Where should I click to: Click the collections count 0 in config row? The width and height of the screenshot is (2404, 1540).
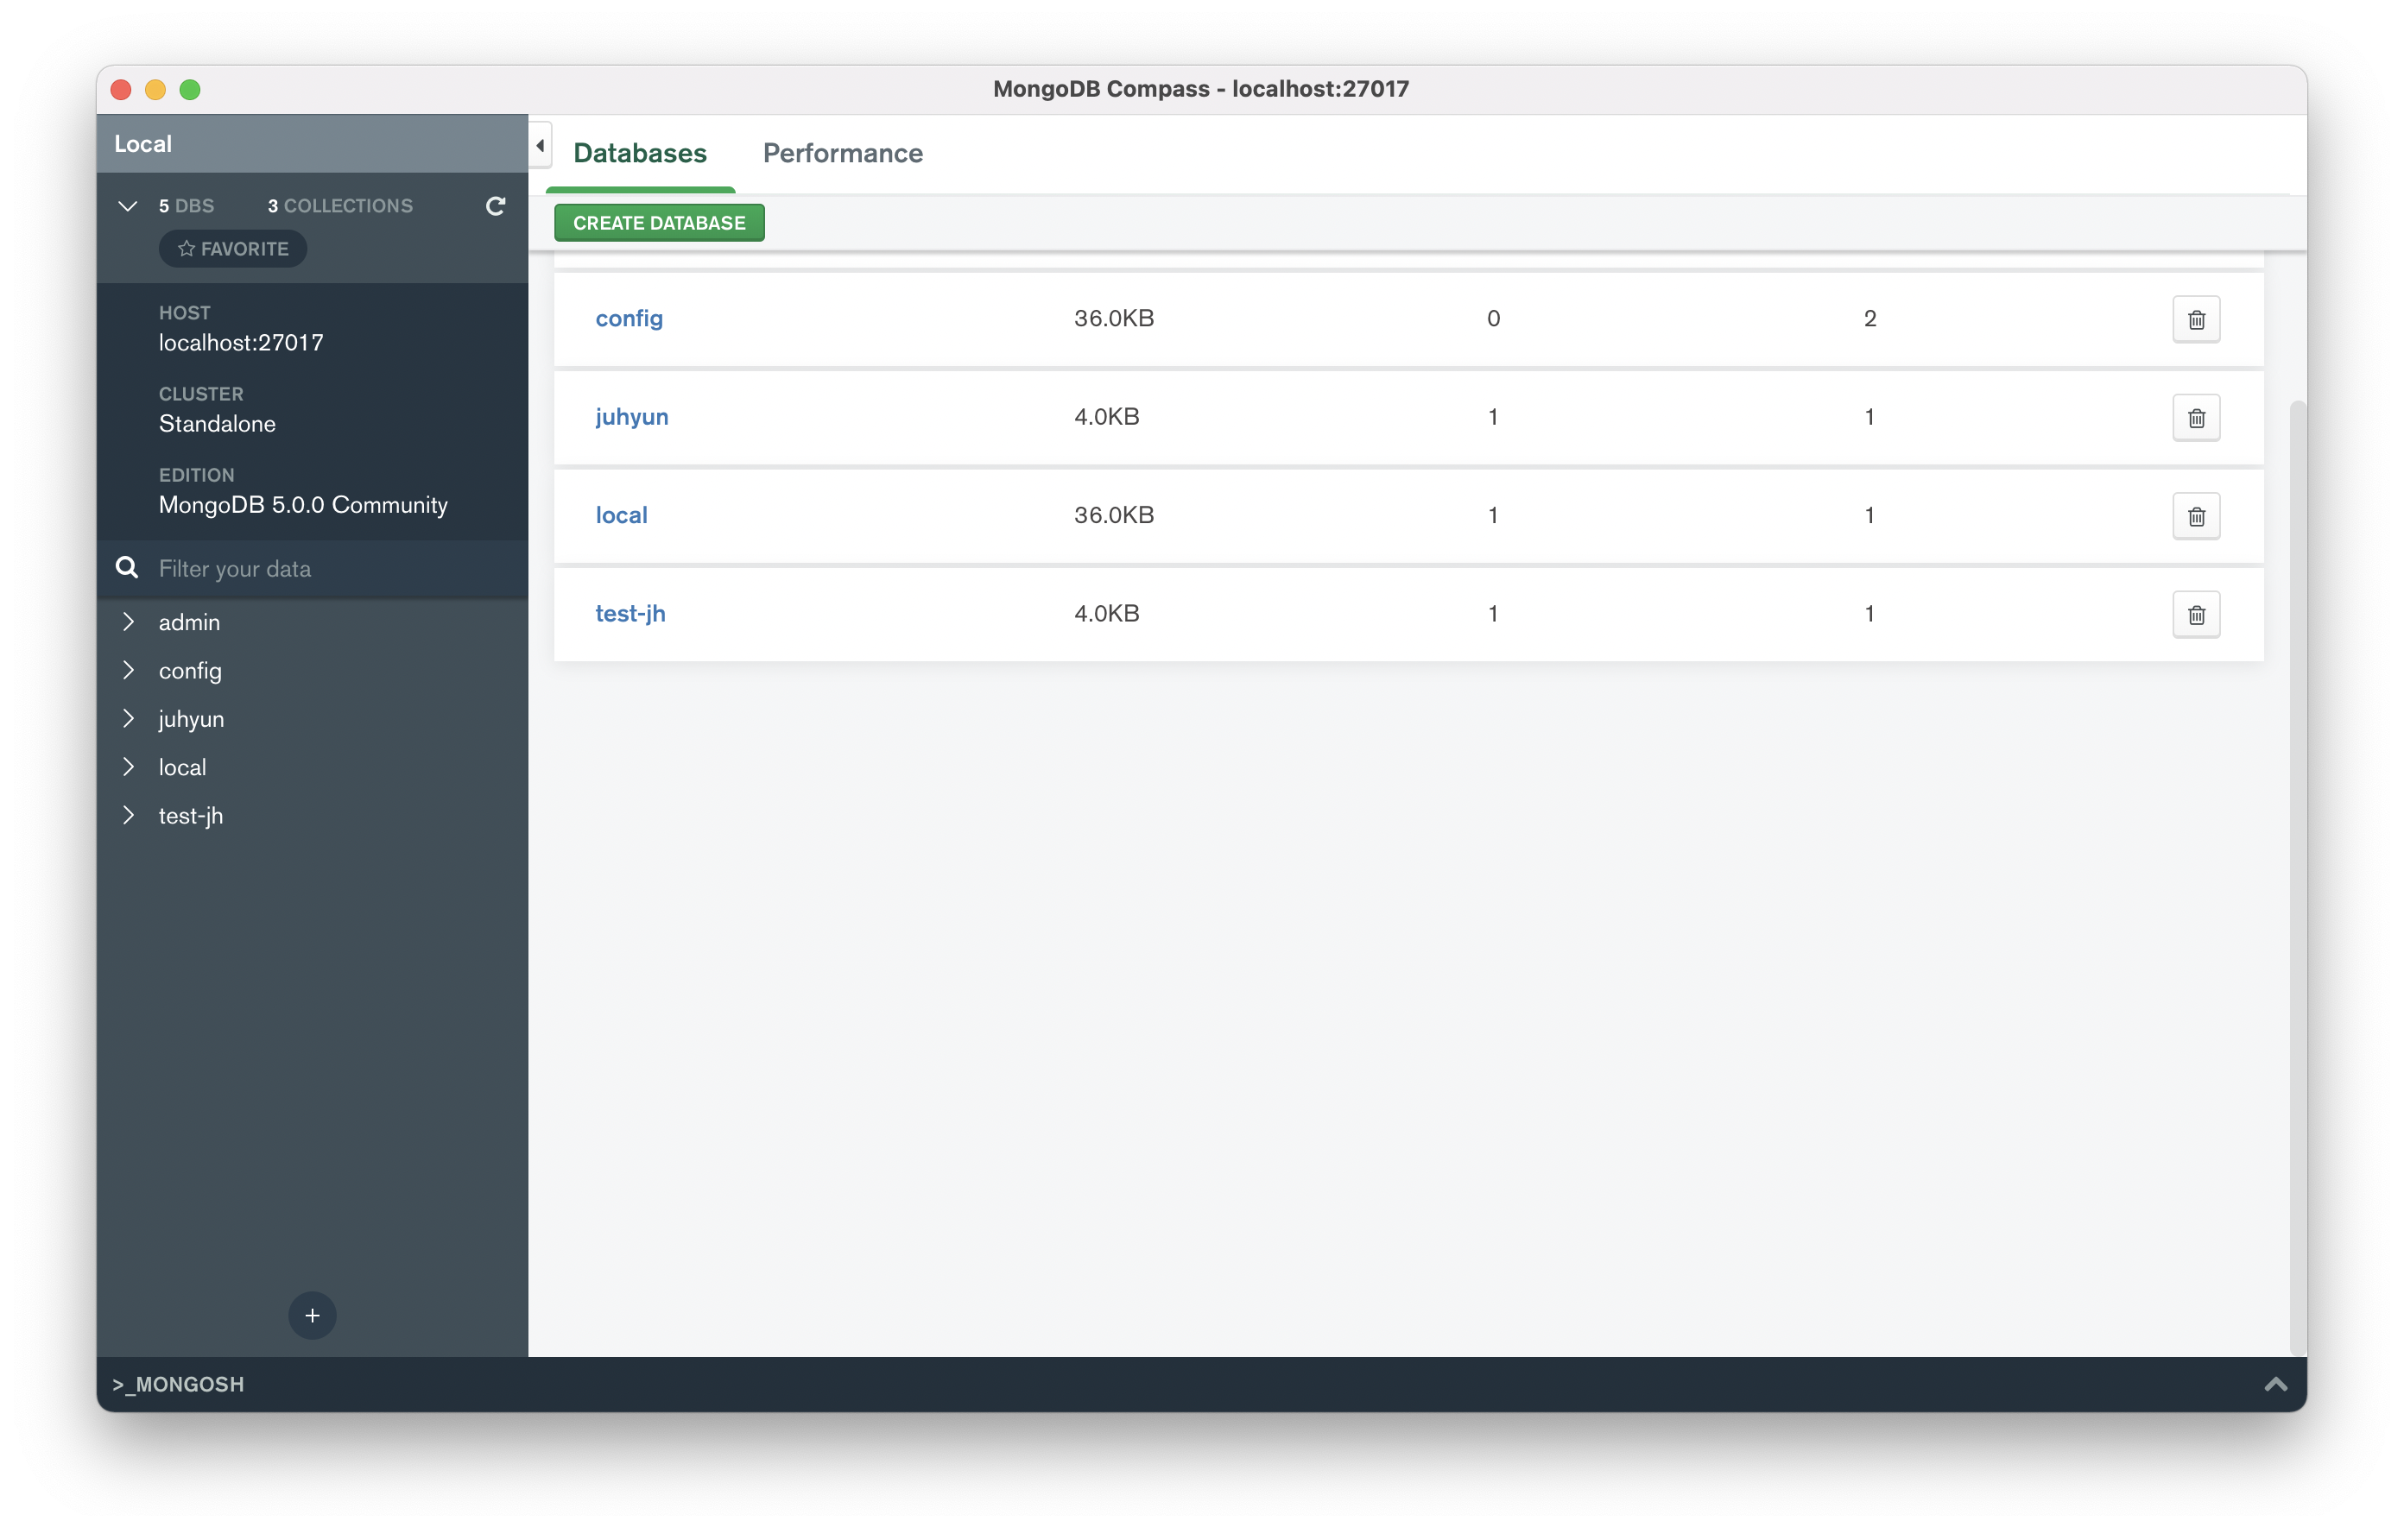coord(1493,318)
